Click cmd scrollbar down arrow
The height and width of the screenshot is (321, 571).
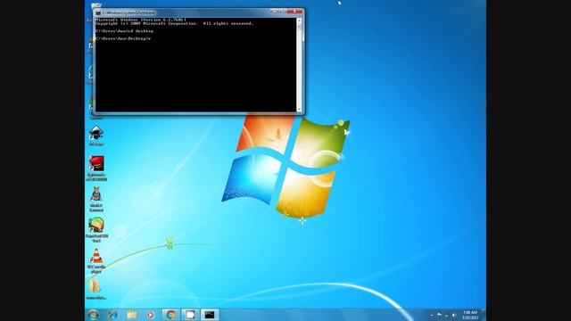pos(300,109)
